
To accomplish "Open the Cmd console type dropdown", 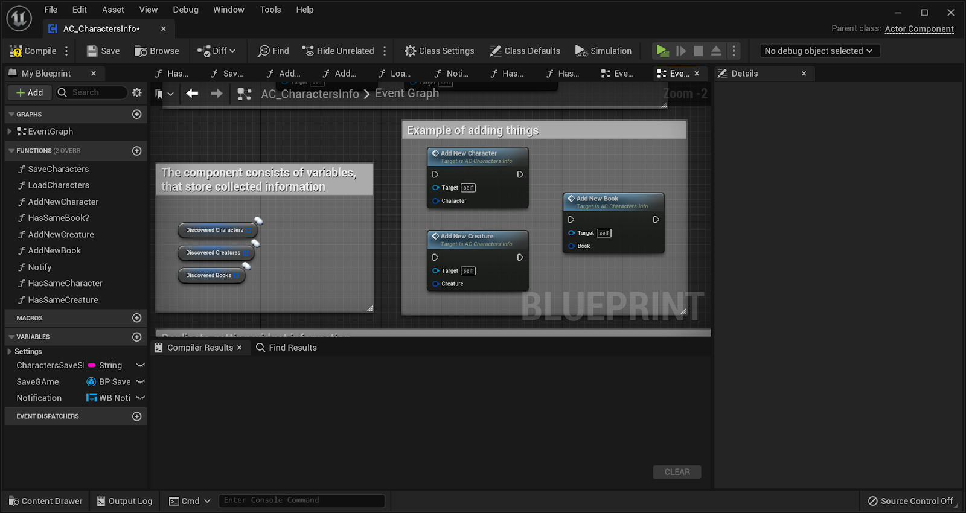I will coord(190,501).
